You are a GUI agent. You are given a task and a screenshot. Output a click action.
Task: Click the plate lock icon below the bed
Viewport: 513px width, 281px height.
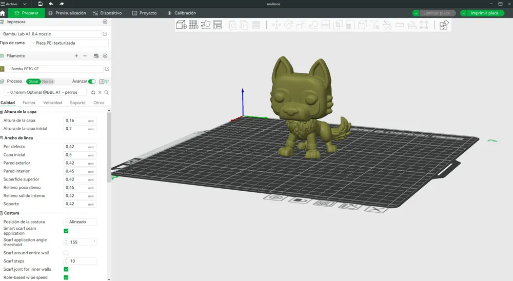click(300, 200)
